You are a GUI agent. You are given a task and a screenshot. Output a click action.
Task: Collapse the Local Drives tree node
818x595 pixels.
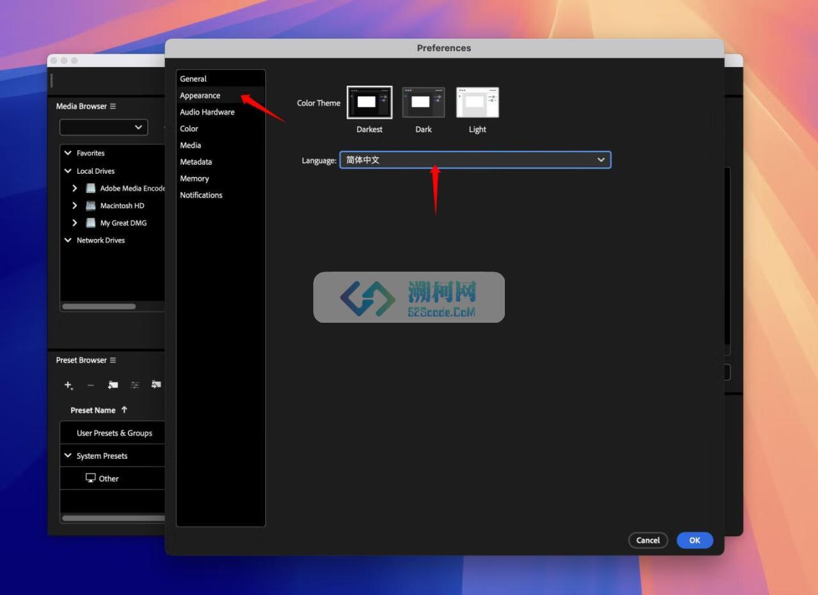68,171
